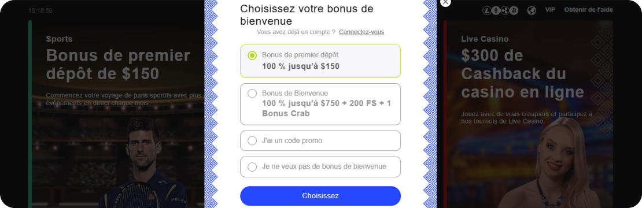Click the Ethereum cryptocurrency icon
The image size is (642, 208).
pyautogui.click(x=496, y=10)
